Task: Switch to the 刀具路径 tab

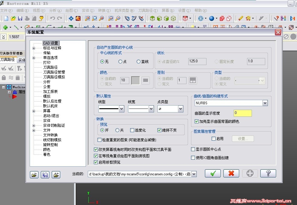Action: (x=8, y=59)
